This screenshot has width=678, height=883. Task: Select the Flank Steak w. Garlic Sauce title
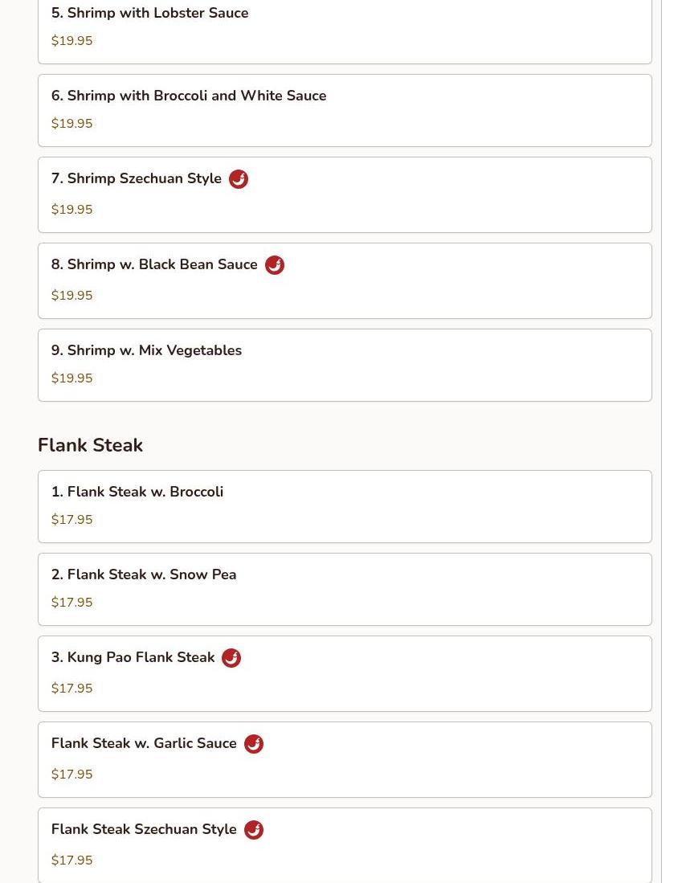click(144, 743)
